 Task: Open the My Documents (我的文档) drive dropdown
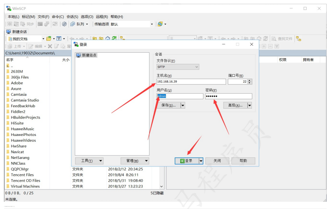tap(26, 39)
